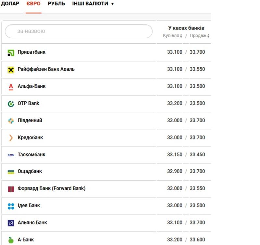Image resolution: width=260 pixels, height=245 pixels.
Task: Click the Кредобанк orange chevron logo
Action: click(x=11, y=138)
